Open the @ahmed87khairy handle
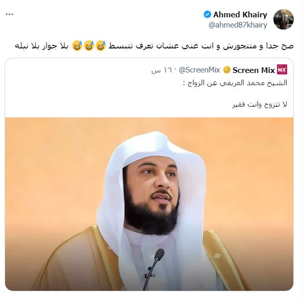This screenshot has width=303, height=300. tap(238, 25)
